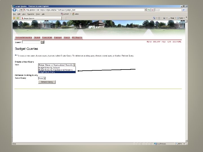Click inside the browser address bar
The image size is (203, 152).
point(84,10)
